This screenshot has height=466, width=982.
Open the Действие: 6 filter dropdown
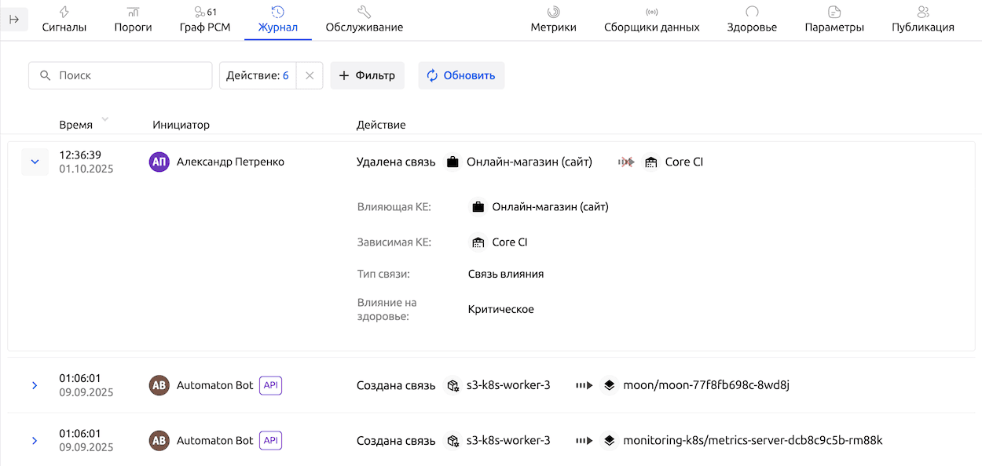(x=258, y=75)
